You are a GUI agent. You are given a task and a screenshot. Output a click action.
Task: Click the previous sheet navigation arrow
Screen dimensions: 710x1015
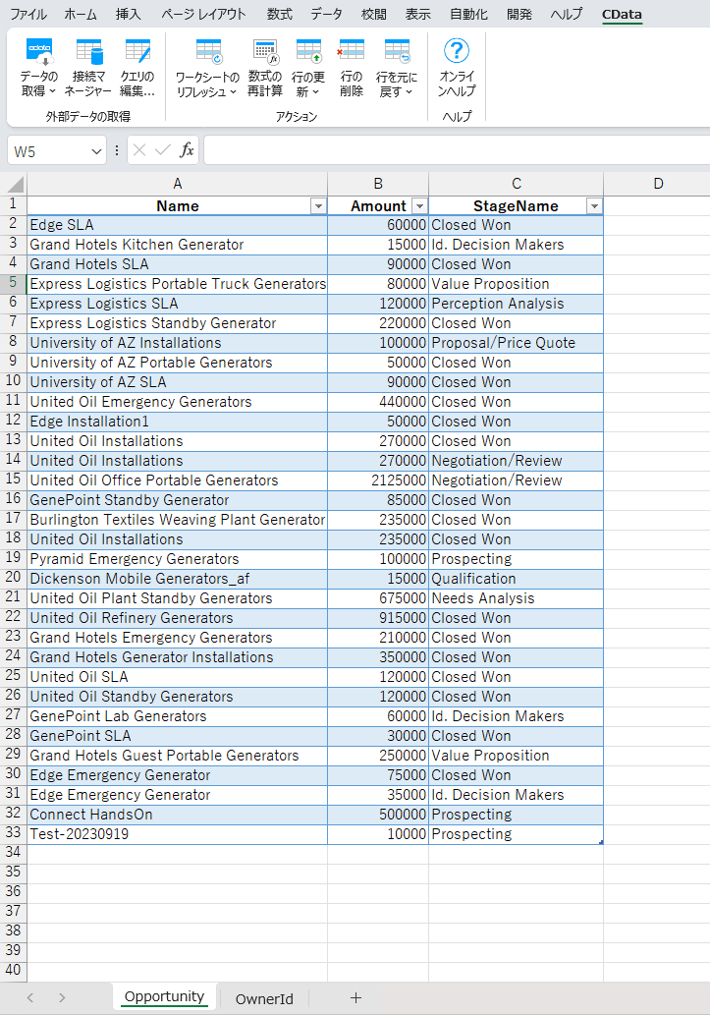(29, 997)
